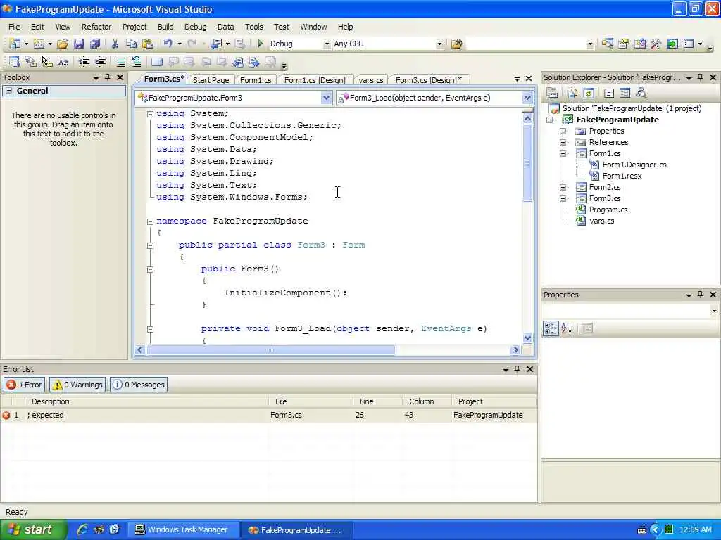Toggle the 1 Error filter button
Screen dimensions: 721x540
click(x=25, y=385)
